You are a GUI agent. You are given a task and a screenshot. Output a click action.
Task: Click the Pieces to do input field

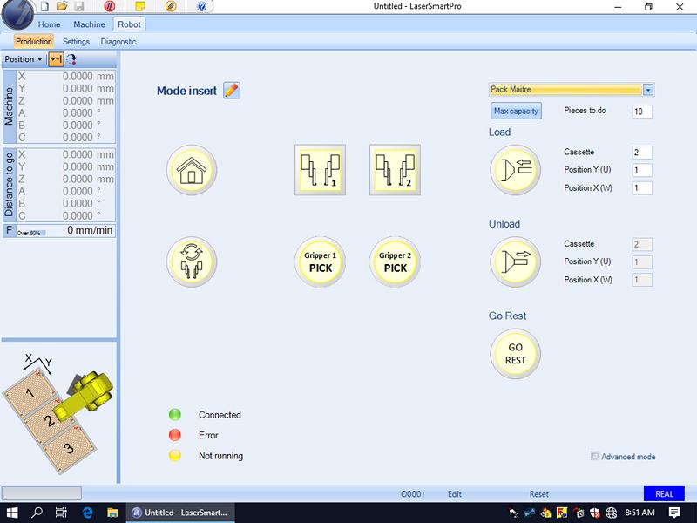[642, 112]
